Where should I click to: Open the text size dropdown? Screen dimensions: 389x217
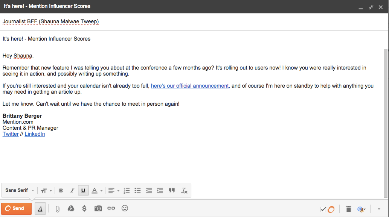click(46, 191)
